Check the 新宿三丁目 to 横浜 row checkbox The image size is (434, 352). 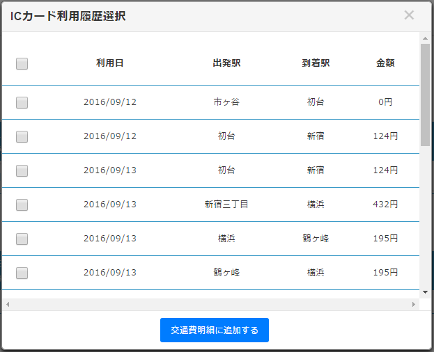point(22,205)
